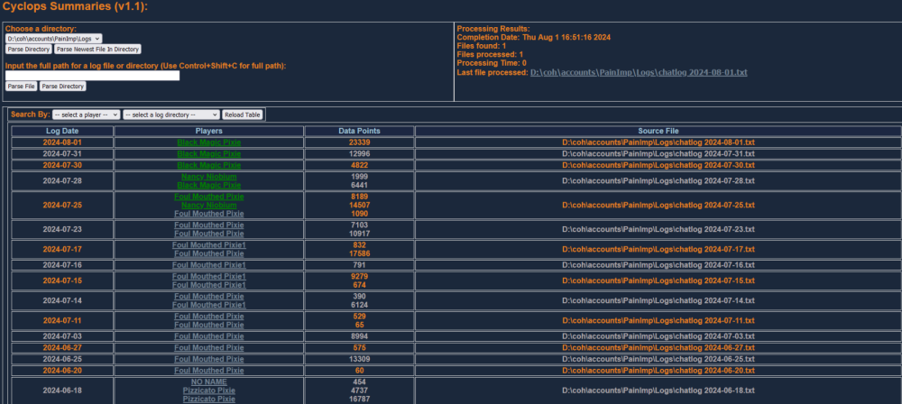Open the D:\coh\accounts\PainImp\Logs directory dropdown
Screen dimensions: 902x404
(53, 39)
